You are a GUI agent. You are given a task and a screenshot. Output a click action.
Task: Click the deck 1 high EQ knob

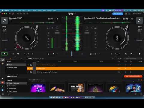pos(48,33)
